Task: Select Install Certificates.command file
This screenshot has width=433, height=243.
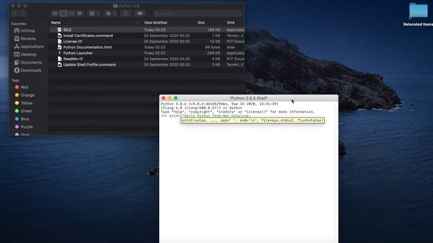Action: pyautogui.click(x=88, y=36)
